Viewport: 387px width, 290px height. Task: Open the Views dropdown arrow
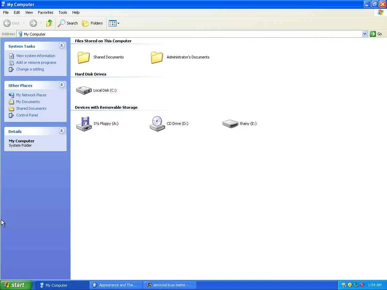(x=119, y=23)
